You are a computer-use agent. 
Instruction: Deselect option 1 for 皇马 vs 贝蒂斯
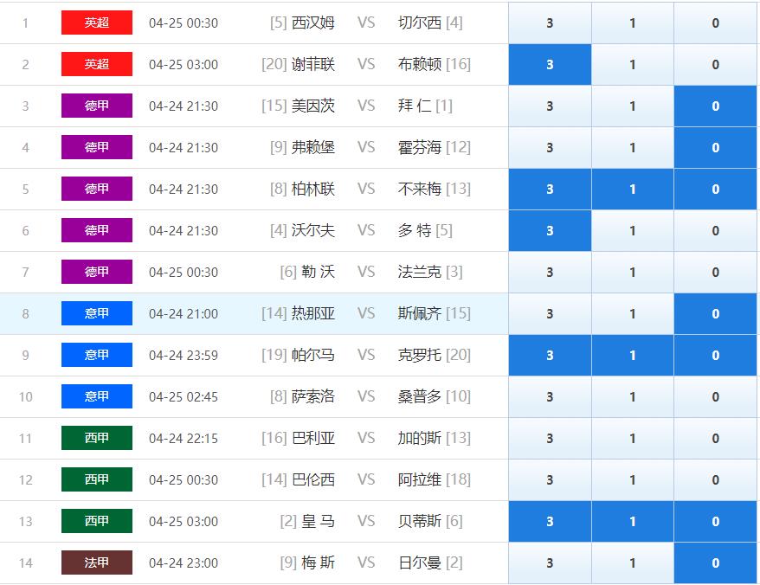coord(633,522)
